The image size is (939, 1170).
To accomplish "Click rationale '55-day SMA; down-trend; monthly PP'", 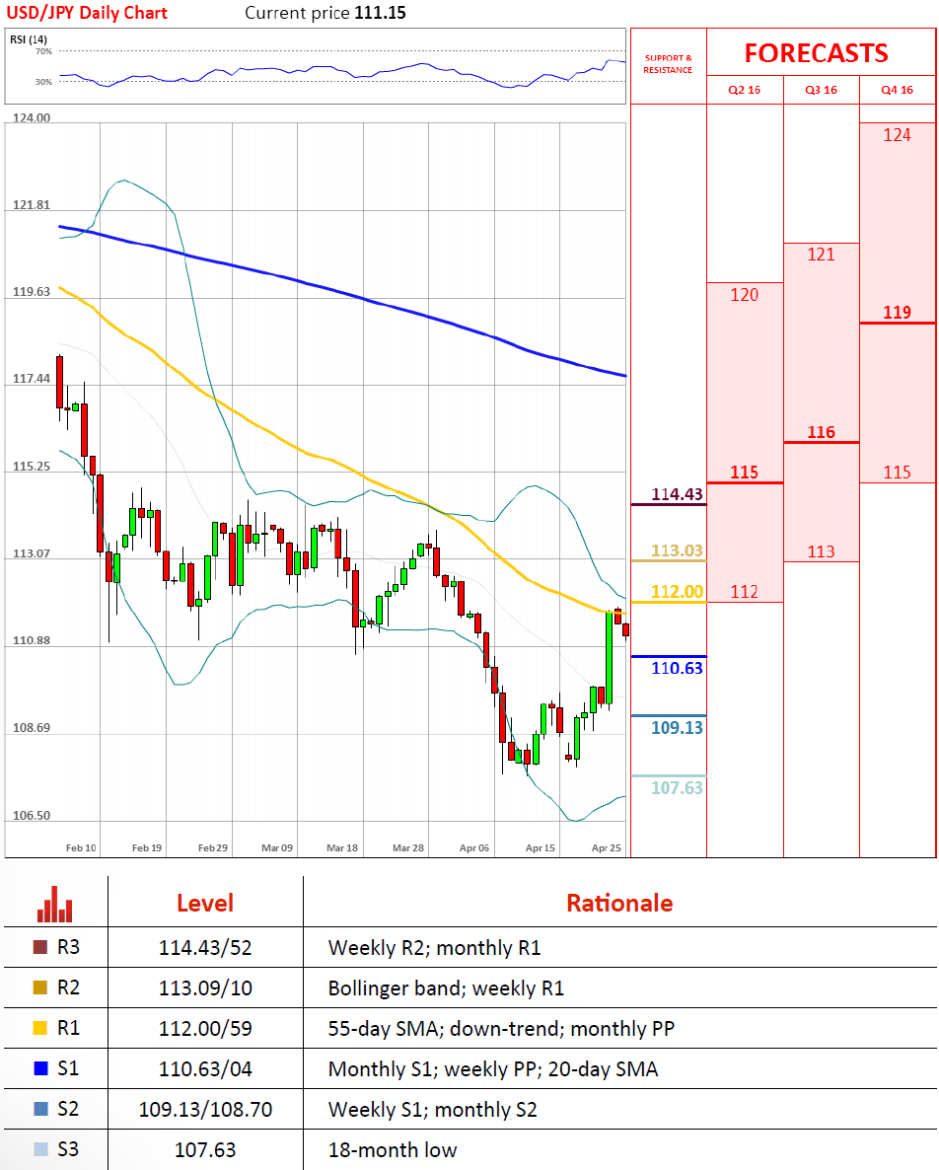I will coord(501,1028).
